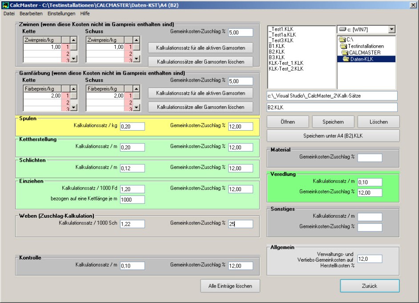The width and height of the screenshot is (419, 303).
Task: Select file _Test1.KLK in the list
Action: tap(281, 29)
